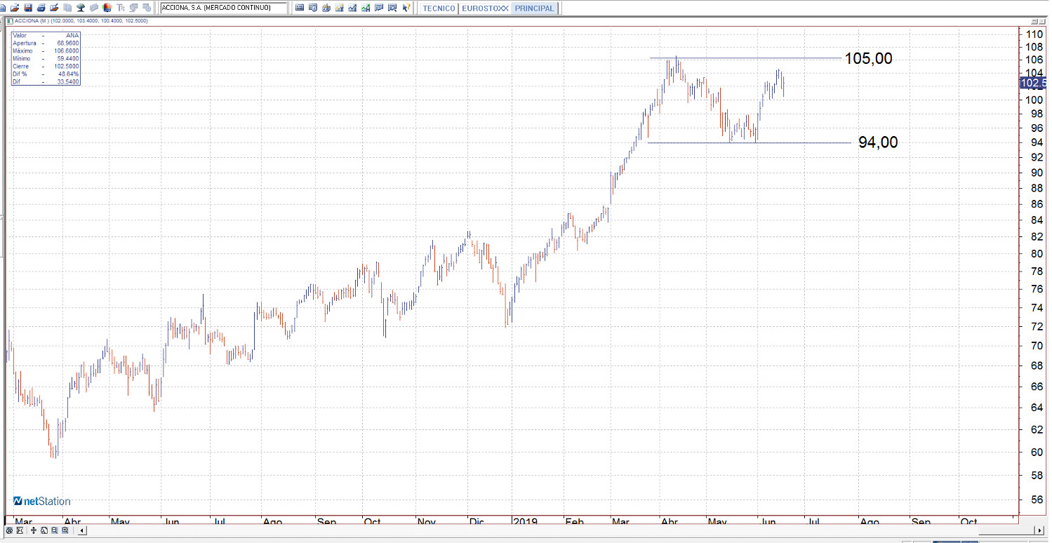The image size is (1052, 543).
Task: Click the Apertura value 68.9600
Action: (x=68, y=43)
